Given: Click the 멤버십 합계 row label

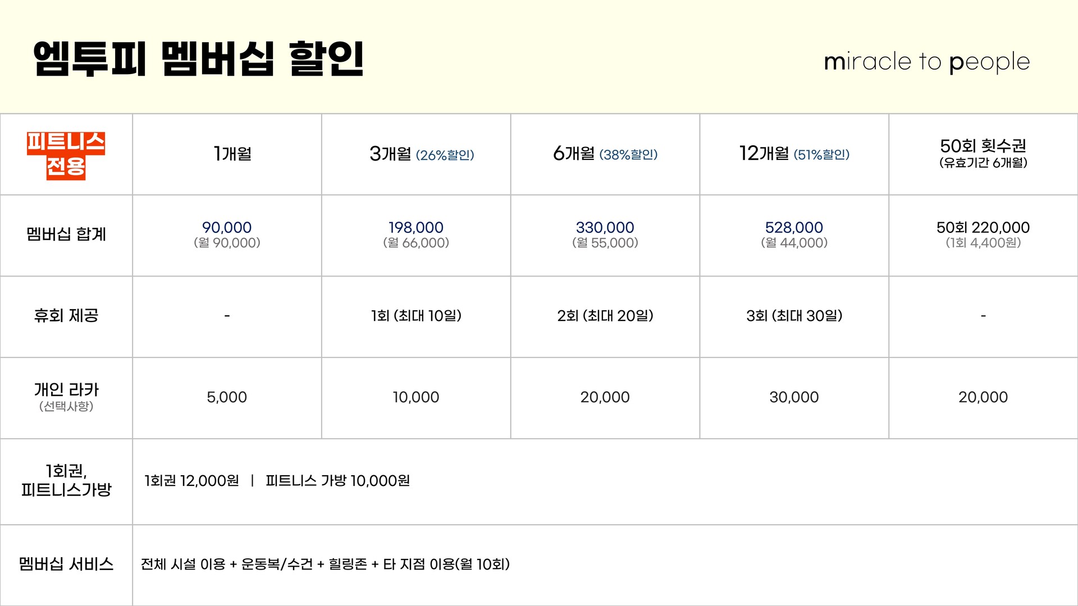Looking at the screenshot, I should click(66, 234).
